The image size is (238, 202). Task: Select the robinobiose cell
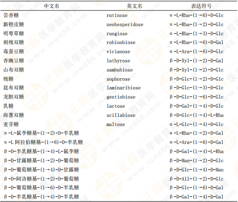click(121, 42)
